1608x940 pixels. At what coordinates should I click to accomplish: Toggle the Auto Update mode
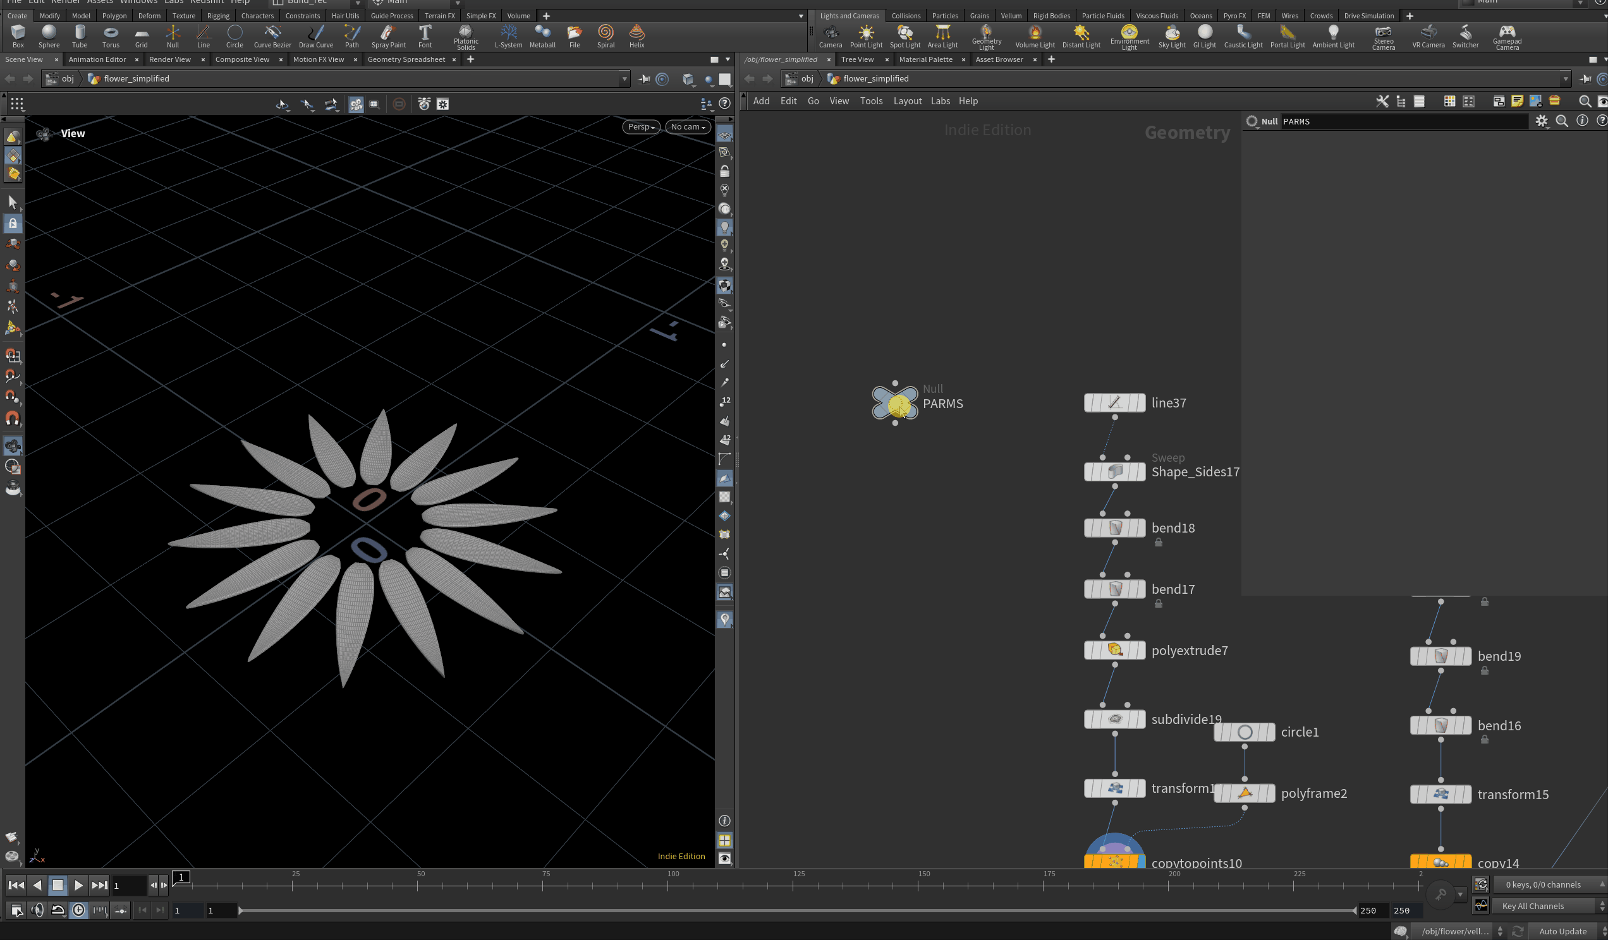[x=1562, y=931]
